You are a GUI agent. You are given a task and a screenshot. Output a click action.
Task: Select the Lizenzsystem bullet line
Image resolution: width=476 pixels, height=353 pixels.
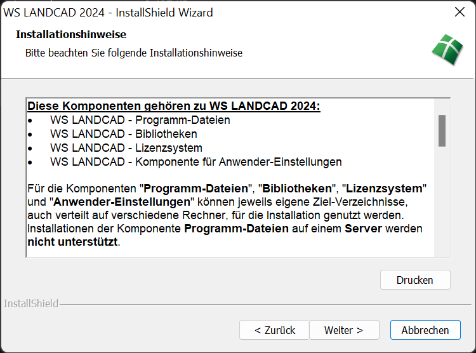(x=126, y=148)
